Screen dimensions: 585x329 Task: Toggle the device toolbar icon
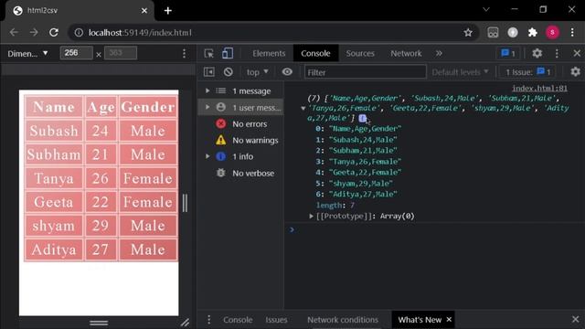(x=228, y=53)
